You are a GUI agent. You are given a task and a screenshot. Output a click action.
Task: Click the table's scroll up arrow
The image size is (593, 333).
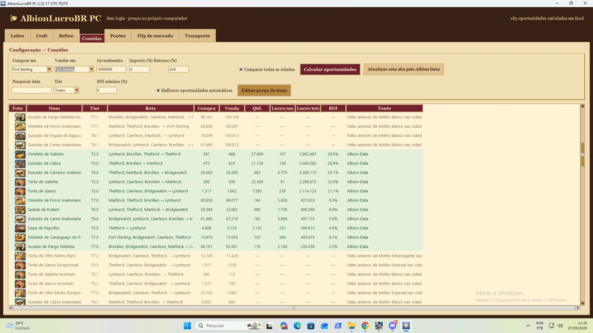click(x=582, y=106)
